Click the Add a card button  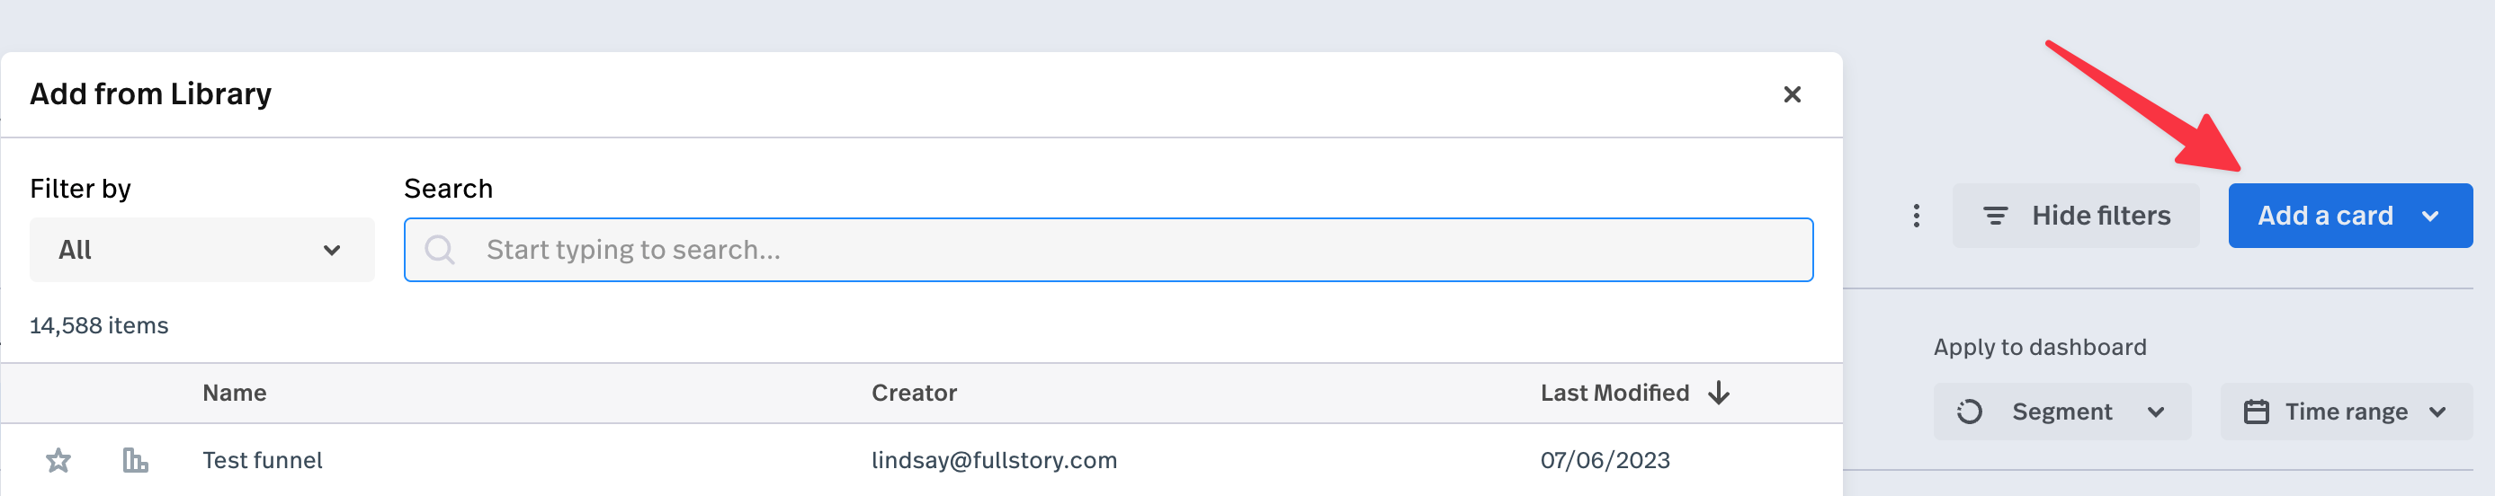click(x=2324, y=216)
